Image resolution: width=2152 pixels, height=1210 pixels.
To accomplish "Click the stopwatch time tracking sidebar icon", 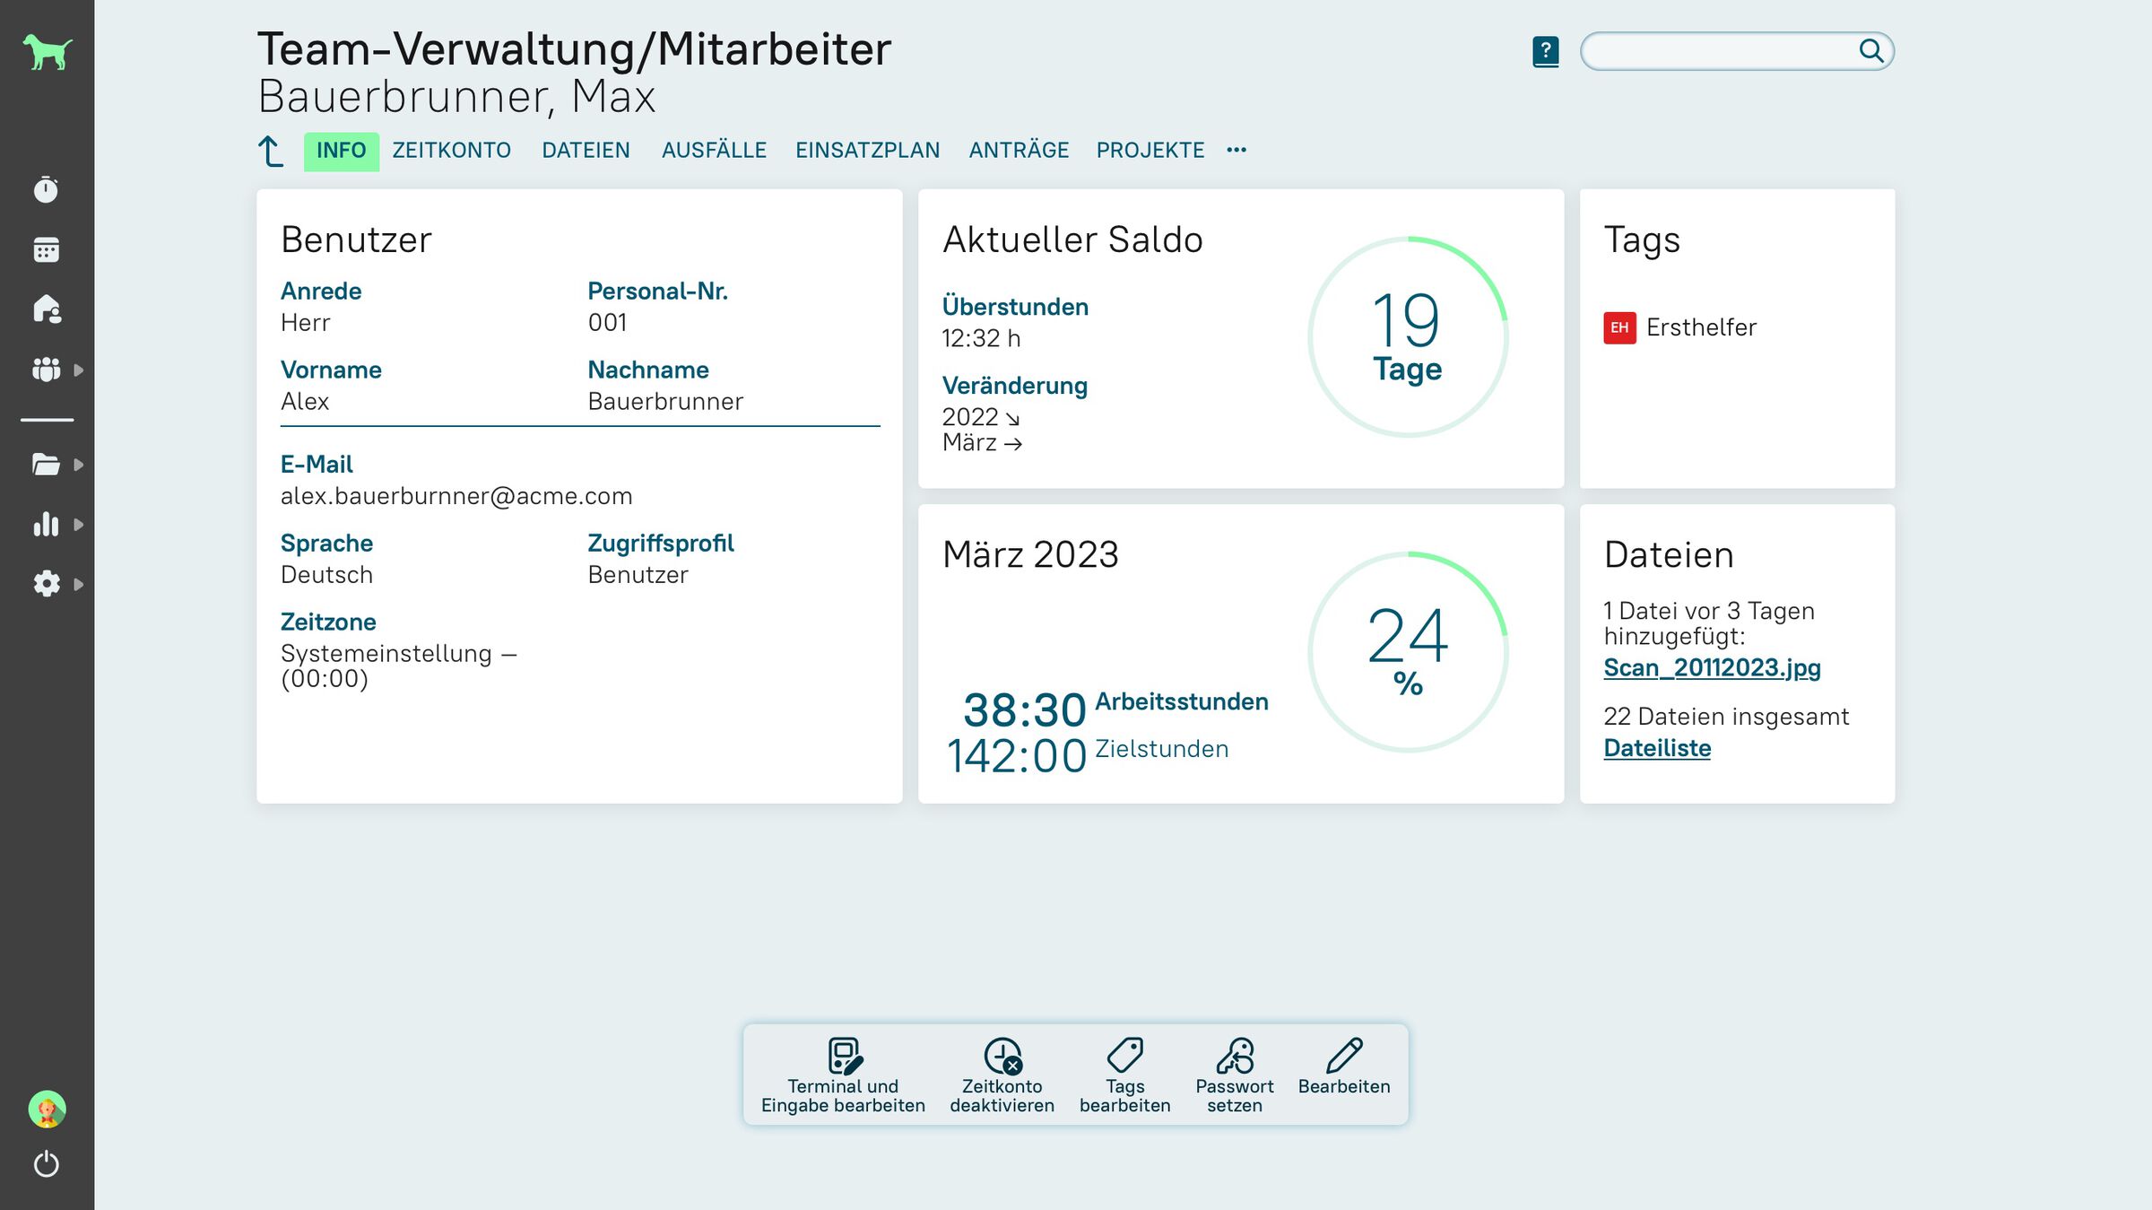I will (46, 190).
